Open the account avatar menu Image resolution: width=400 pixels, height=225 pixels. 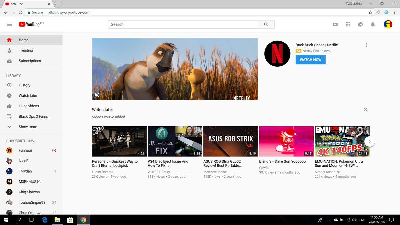pyautogui.click(x=388, y=24)
